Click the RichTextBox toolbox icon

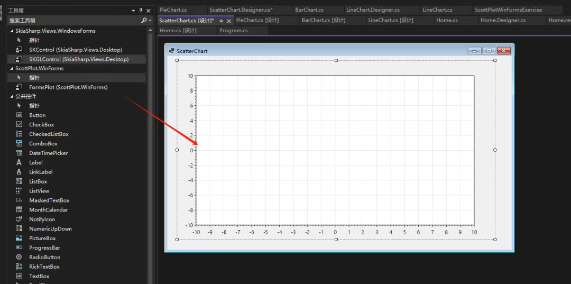[x=19, y=267]
